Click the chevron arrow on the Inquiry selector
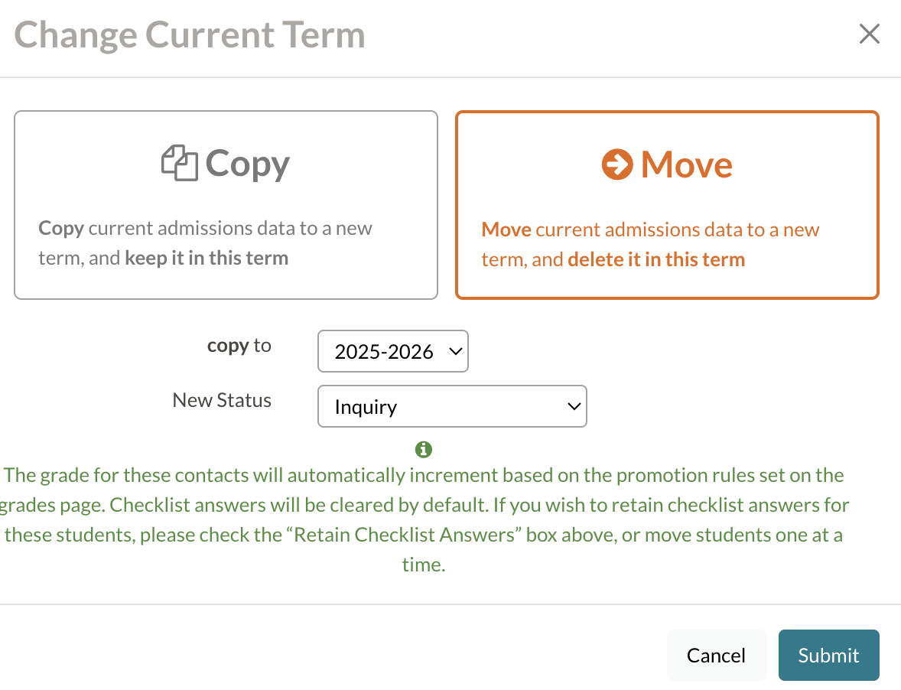Screen dimensions: 901x690 [574, 406]
